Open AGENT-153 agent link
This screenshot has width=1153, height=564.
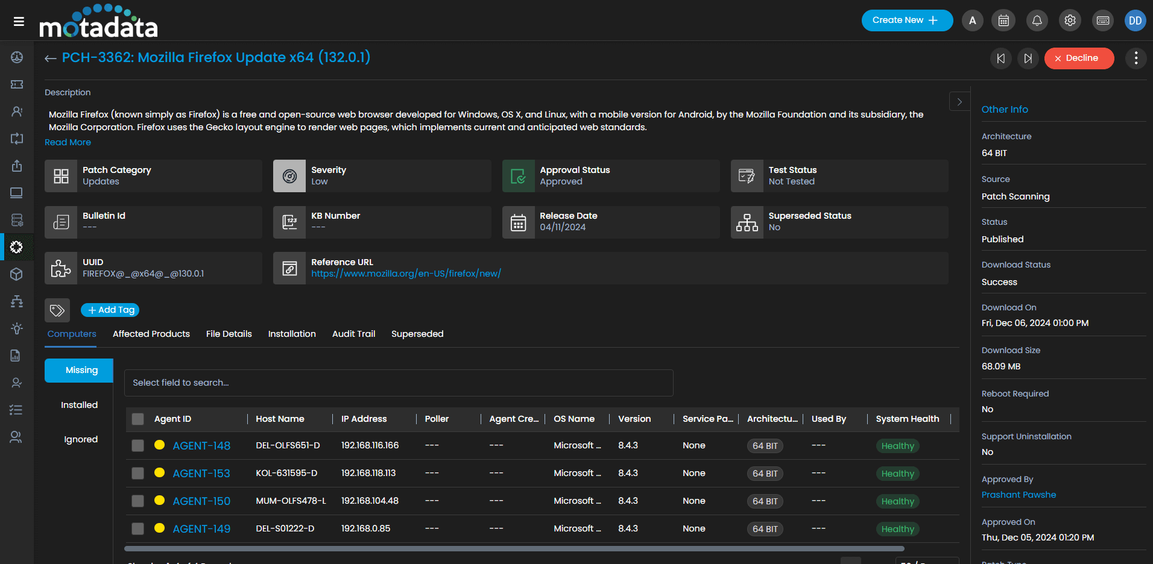pos(201,474)
